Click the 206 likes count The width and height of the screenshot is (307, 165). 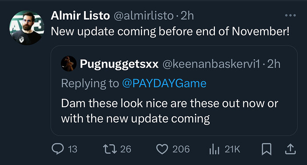click(181, 149)
